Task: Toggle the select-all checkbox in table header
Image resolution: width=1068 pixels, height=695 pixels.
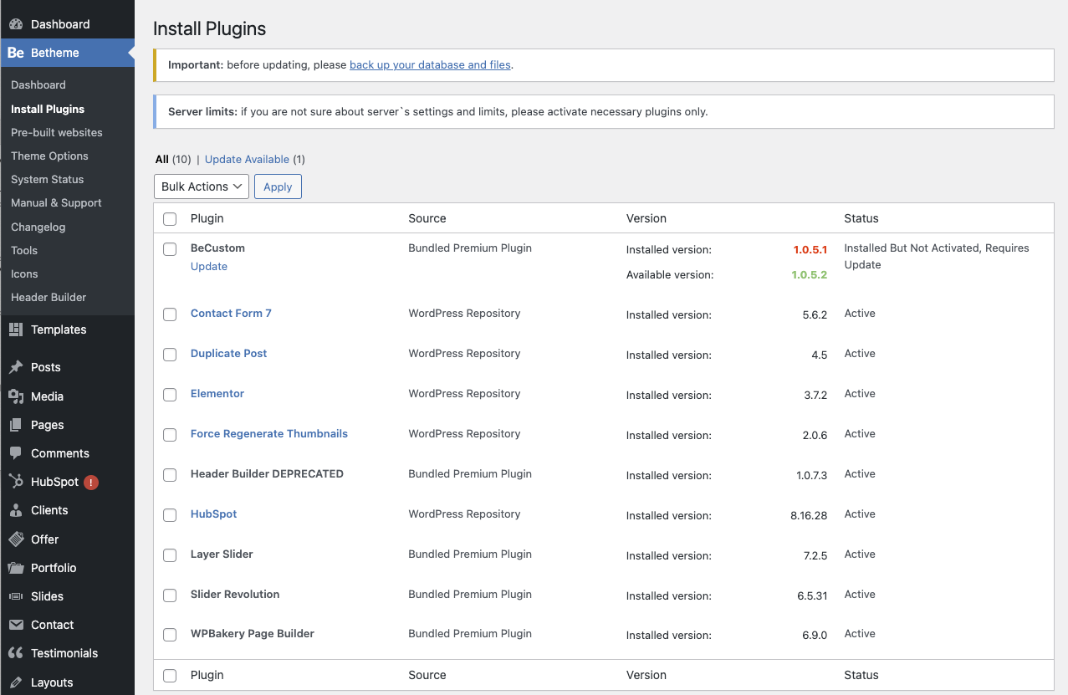Action: (x=170, y=219)
